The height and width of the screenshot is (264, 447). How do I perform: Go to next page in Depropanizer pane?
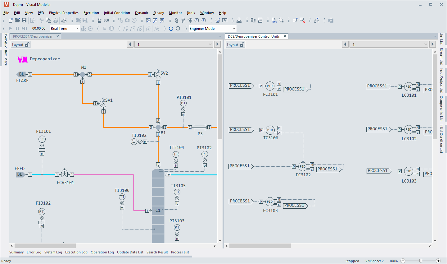coord(218,44)
